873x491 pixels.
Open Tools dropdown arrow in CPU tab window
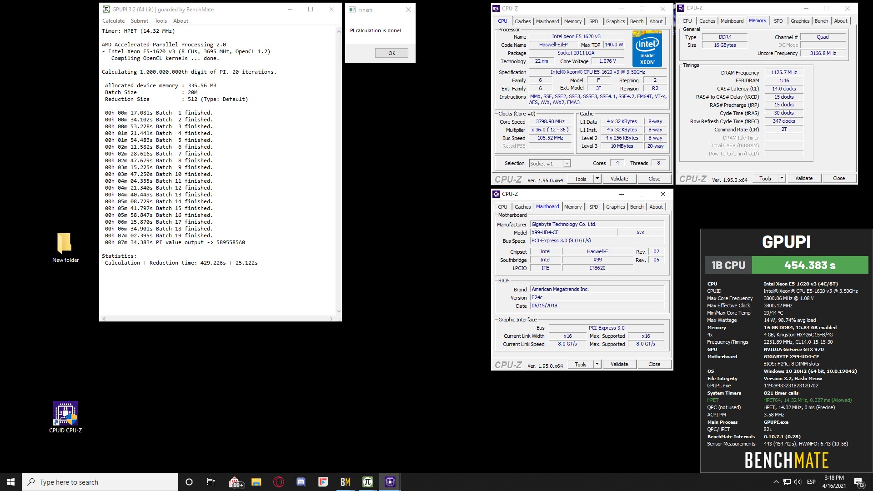(597, 179)
